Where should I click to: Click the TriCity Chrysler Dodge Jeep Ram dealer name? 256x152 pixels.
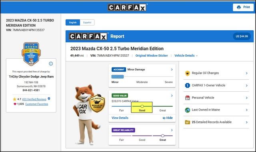pos(31,77)
